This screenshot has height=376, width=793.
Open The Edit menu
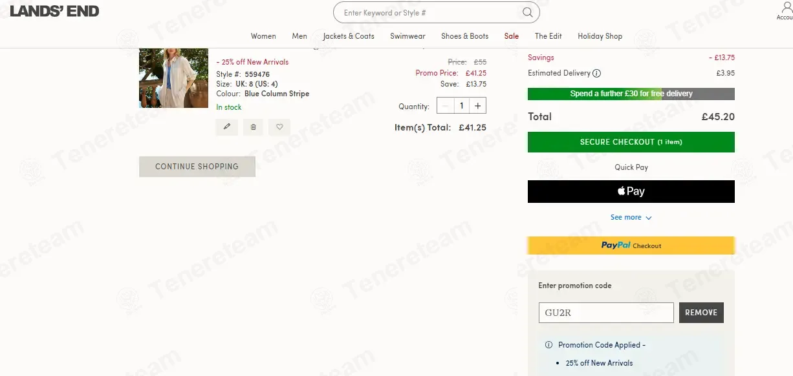(549, 36)
